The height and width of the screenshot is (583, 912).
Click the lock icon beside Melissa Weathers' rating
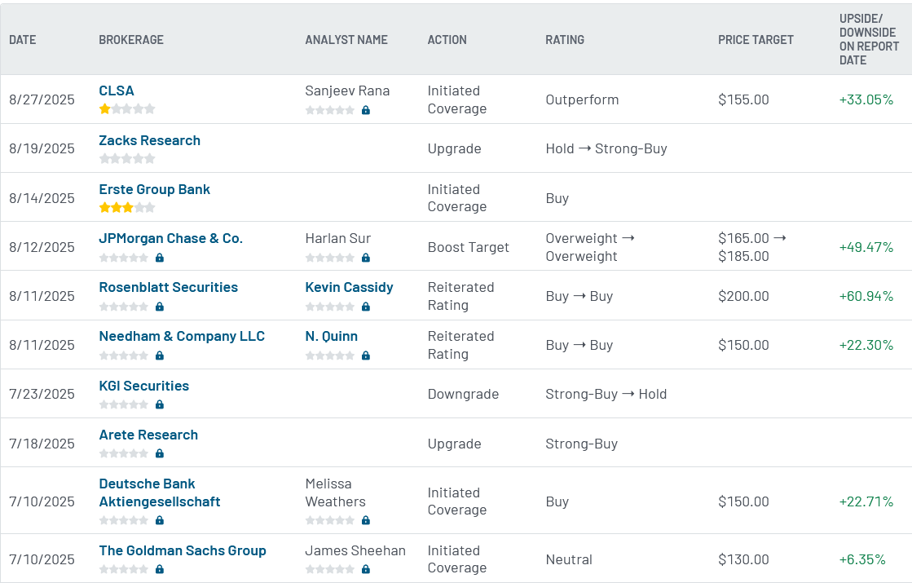(366, 520)
